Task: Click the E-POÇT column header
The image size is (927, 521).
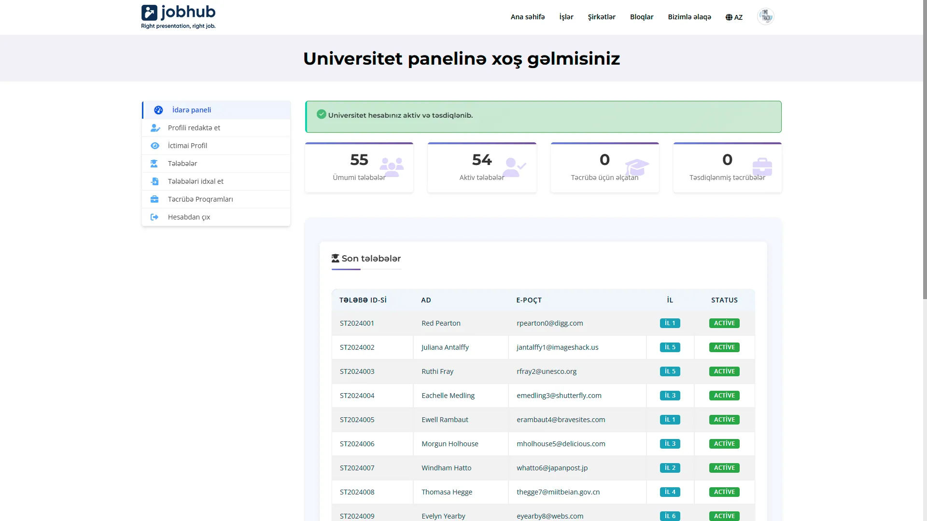Action: coord(529,300)
